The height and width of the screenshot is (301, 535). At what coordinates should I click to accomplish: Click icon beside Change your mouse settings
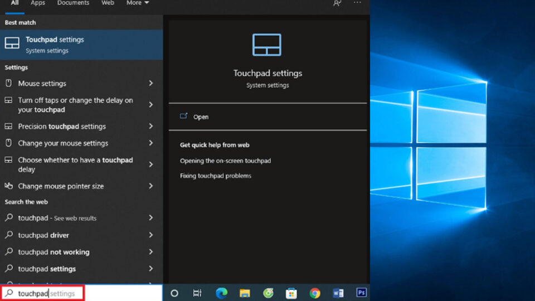[x=8, y=143]
